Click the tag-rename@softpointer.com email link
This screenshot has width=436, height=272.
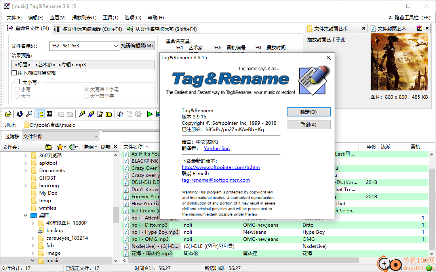click(215, 180)
